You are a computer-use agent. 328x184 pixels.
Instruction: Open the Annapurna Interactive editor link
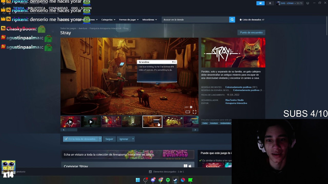[236, 103]
